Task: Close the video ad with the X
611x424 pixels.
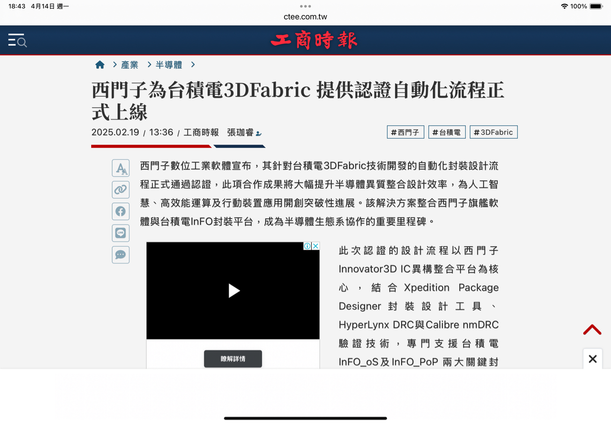Action: click(x=316, y=246)
